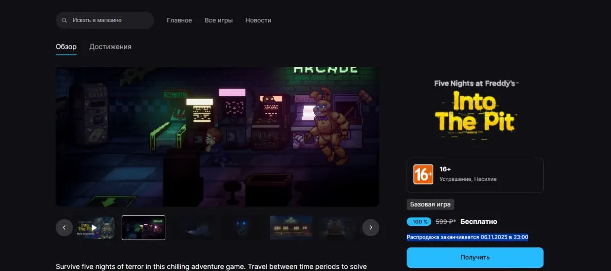Switch to the Обзор tab

pos(66,47)
